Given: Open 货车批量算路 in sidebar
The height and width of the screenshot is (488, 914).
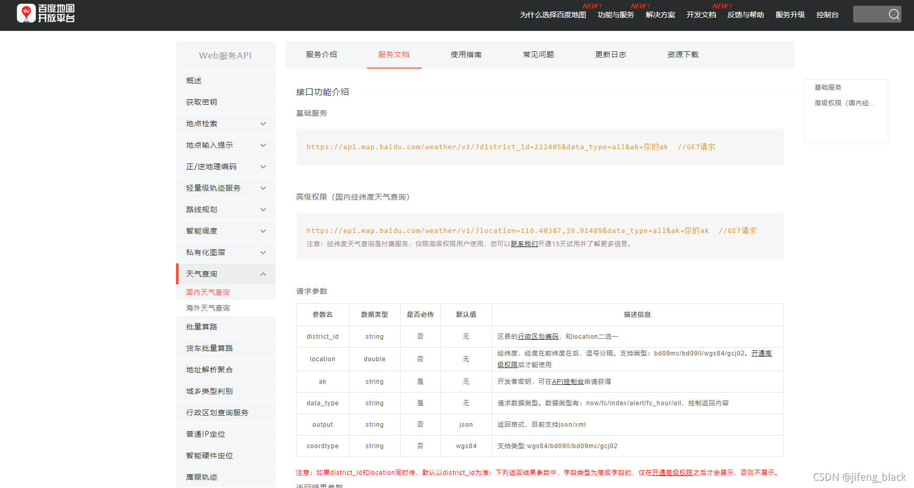Looking at the screenshot, I should (226, 348).
